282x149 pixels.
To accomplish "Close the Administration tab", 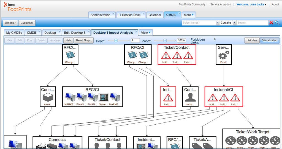I will 114,13.
